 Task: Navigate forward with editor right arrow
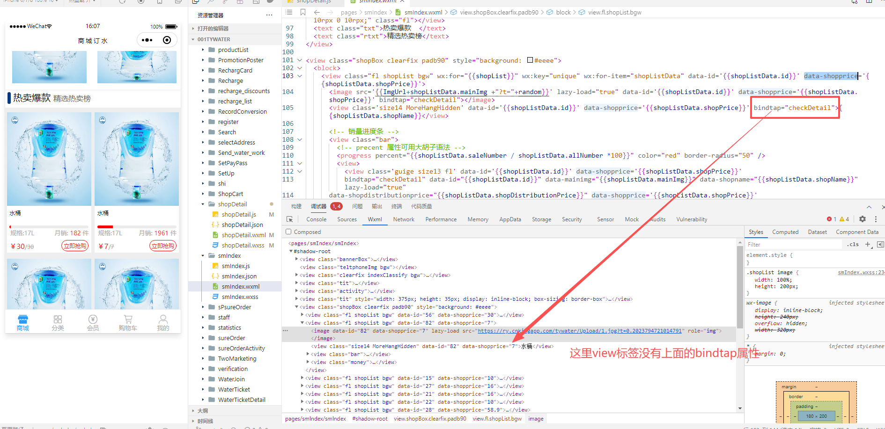click(x=330, y=12)
